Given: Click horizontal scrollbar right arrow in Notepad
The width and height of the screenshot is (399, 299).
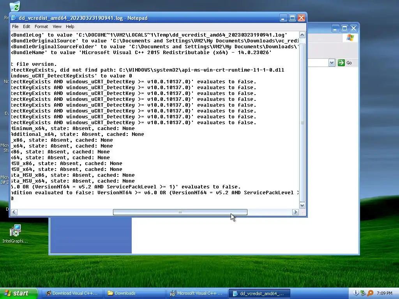Looking at the screenshot, I should [x=295, y=212].
